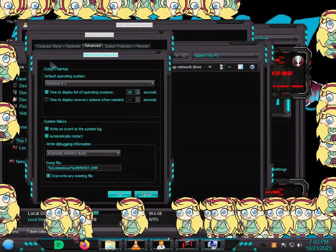Show the date and time clock
The height and width of the screenshot is (252, 336).
[x=318, y=245]
